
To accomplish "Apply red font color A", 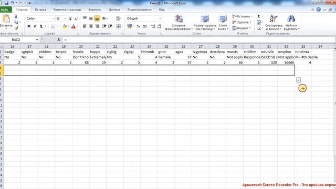I will [73, 26].
